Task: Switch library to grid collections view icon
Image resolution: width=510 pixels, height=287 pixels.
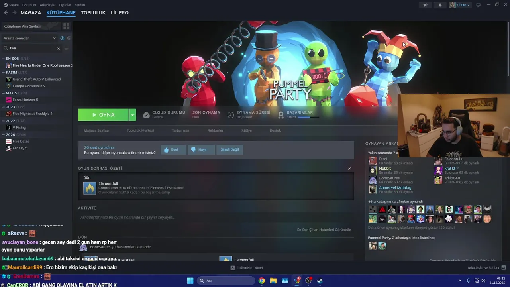Action: pyautogui.click(x=66, y=26)
